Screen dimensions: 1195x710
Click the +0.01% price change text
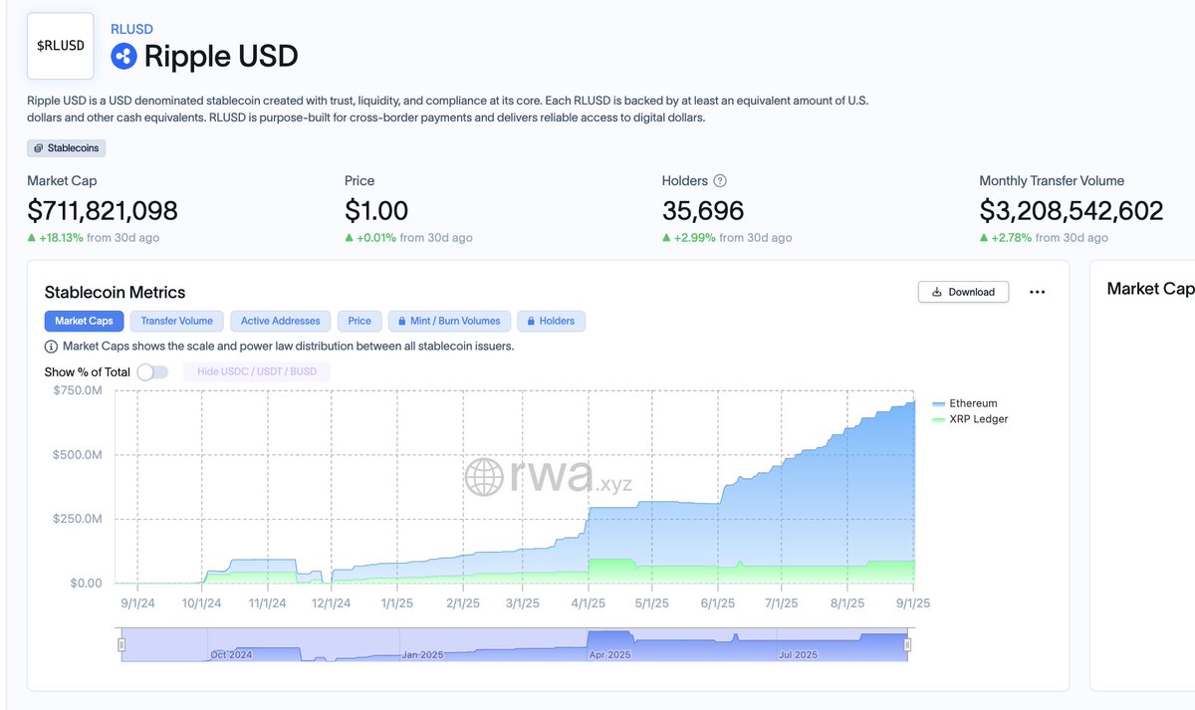(375, 238)
